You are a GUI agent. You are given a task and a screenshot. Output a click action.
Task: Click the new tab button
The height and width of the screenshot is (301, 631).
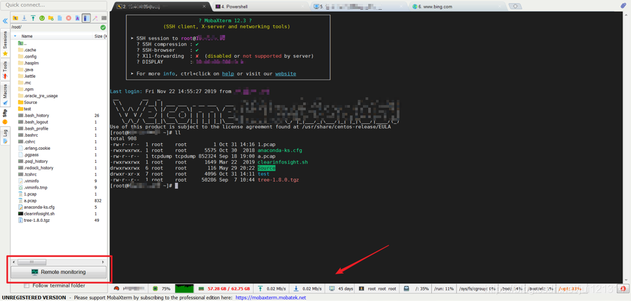[x=515, y=6]
